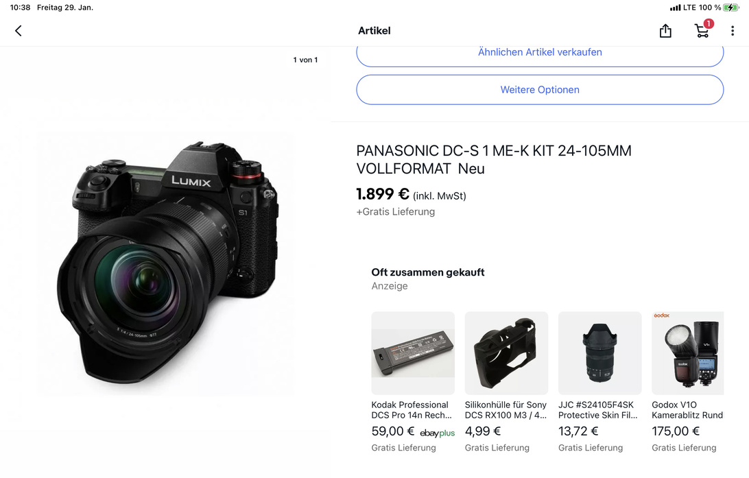Open JJC Protective Skin listing title
Image resolution: width=749 pixels, height=478 pixels.
pos(597,410)
